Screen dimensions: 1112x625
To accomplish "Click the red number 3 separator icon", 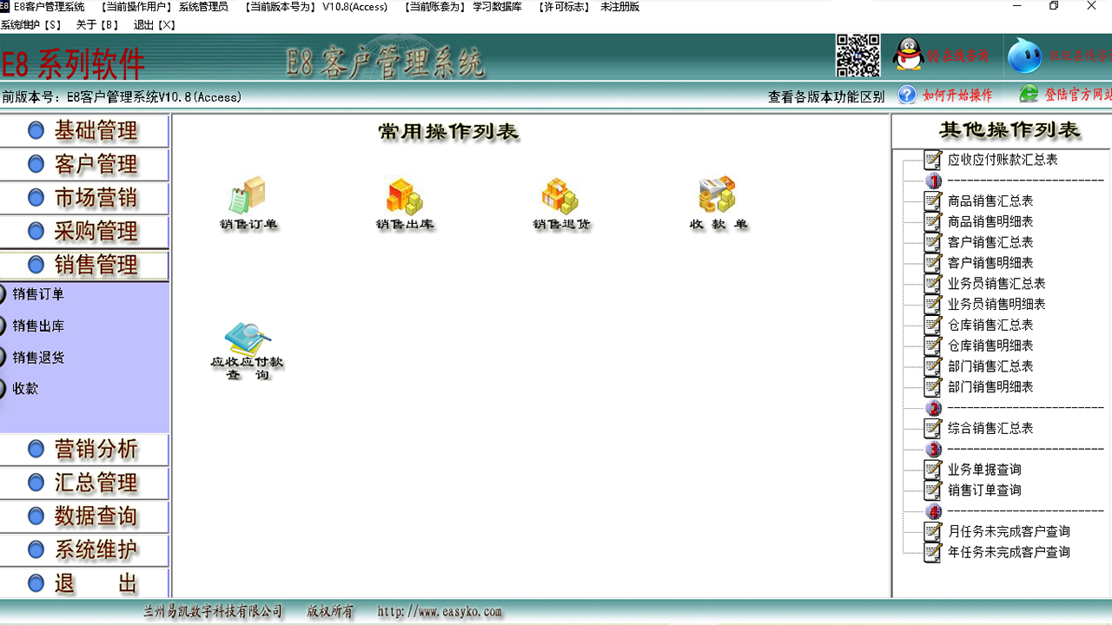I will click(x=933, y=449).
